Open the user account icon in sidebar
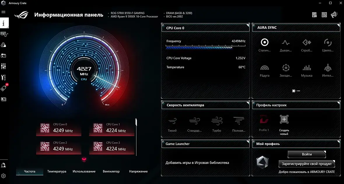This screenshot has height=184, width=344. click(x=3, y=165)
